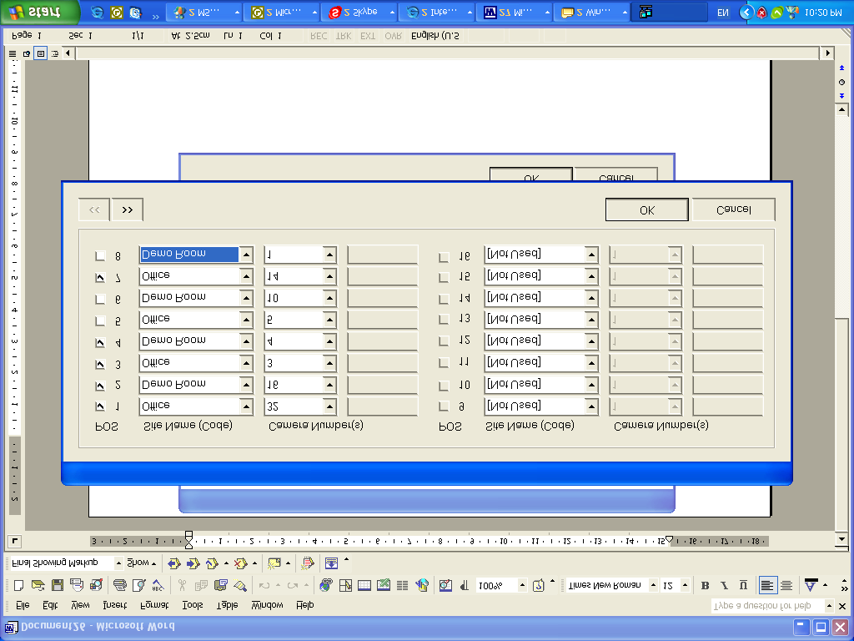Screen dimensions: 854x641
Task: Open the File menu
Action: click(23, 605)
